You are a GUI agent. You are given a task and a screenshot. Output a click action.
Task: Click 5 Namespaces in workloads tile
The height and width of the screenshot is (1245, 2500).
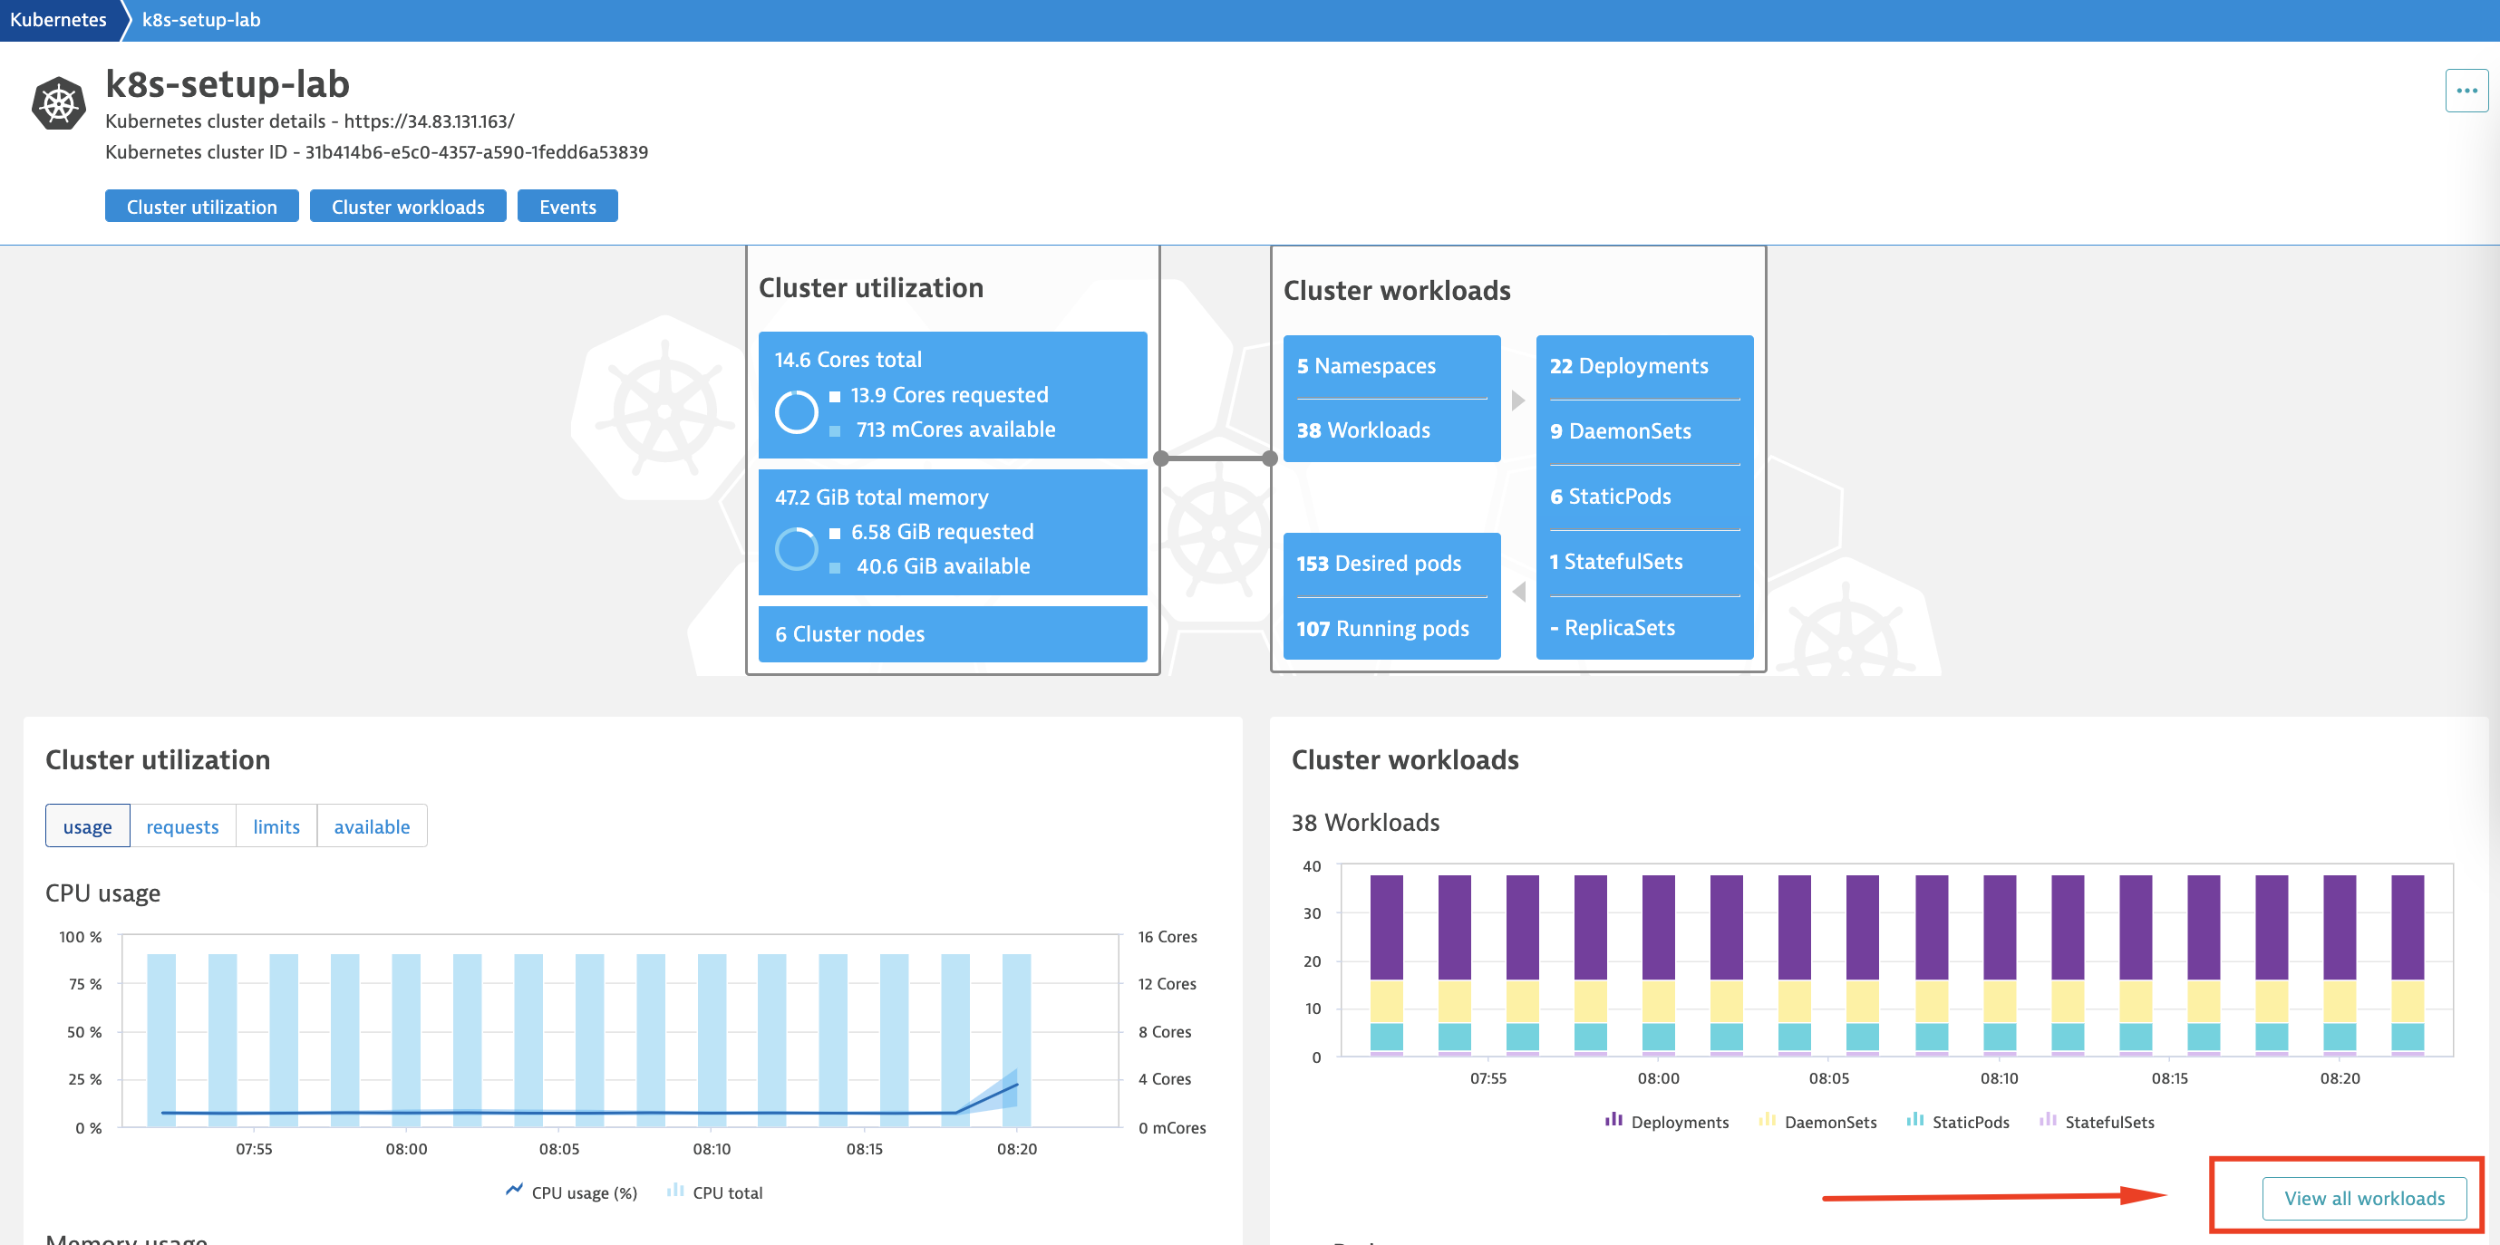point(1366,366)
